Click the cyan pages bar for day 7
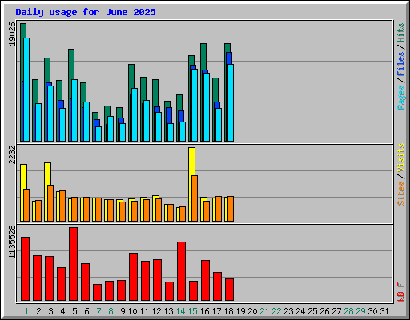Viewport: 410px width, 320px height. 98,134
